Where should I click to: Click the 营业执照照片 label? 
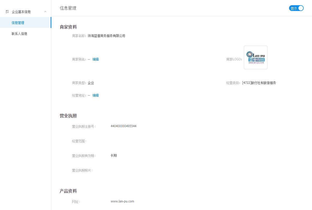pyautogui.click(x=82, y=170)
